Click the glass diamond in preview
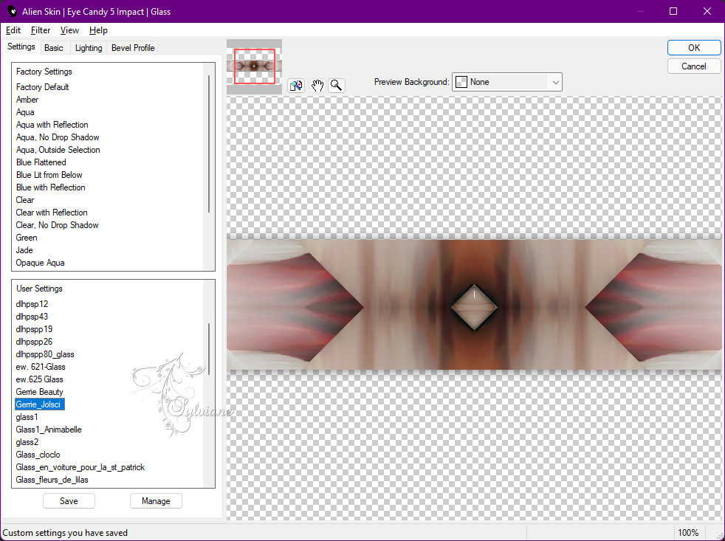 474,307
